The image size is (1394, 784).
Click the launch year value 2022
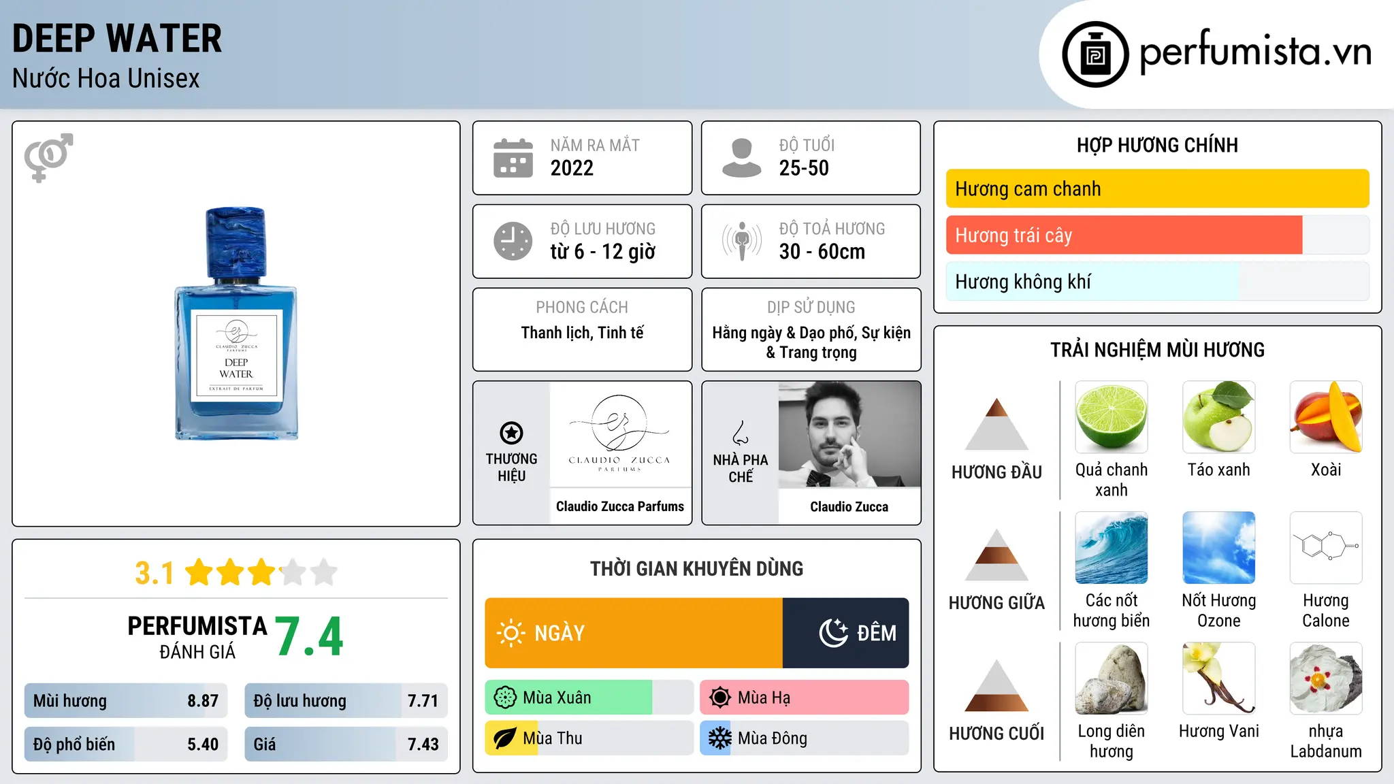coord(572,168)
